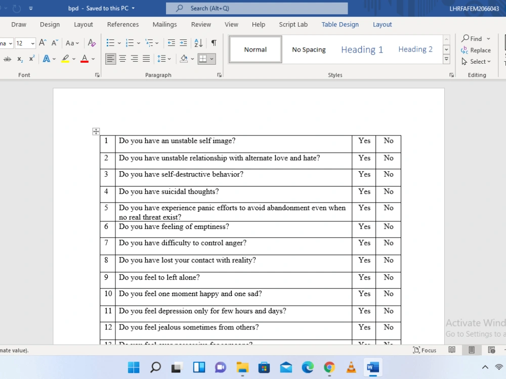Open font color dropdown arrow
The height and width of the screenshot is (379, 506).
coord(93,59)
